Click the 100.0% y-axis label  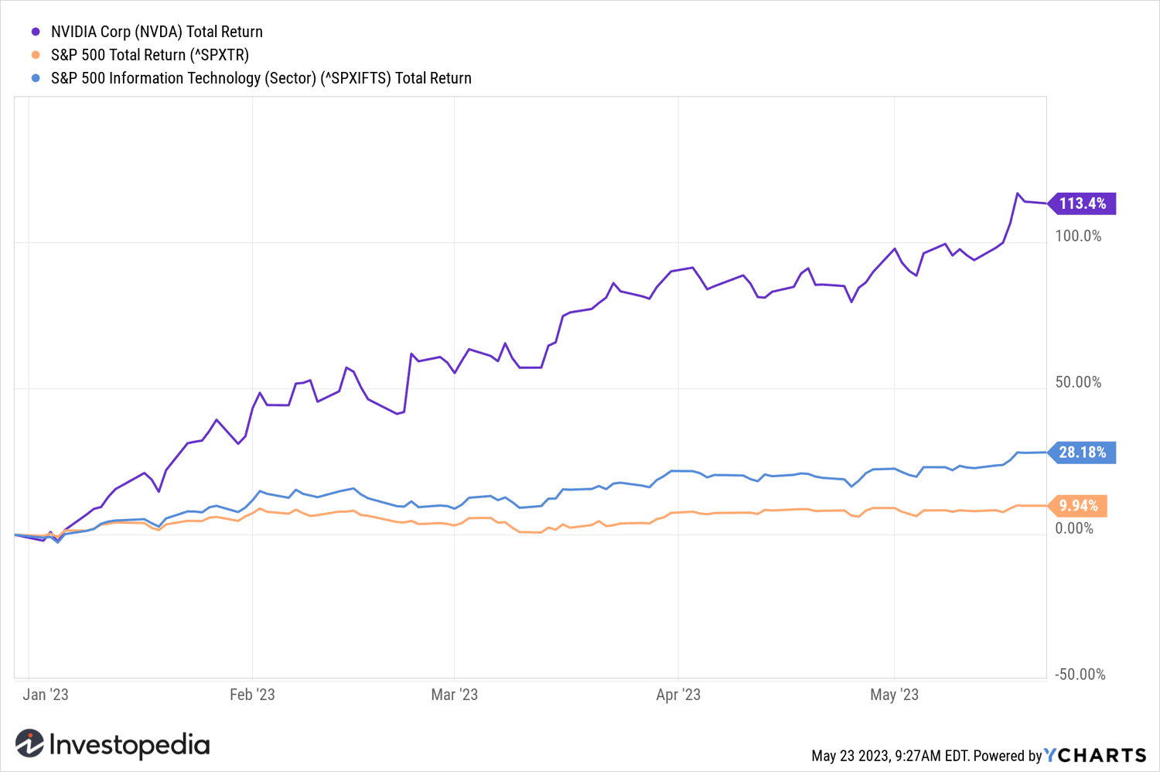[x=1078, y=236]
